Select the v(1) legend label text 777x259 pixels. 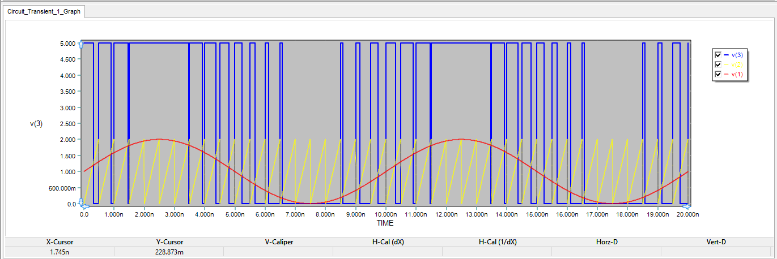[x=737, y=74]
